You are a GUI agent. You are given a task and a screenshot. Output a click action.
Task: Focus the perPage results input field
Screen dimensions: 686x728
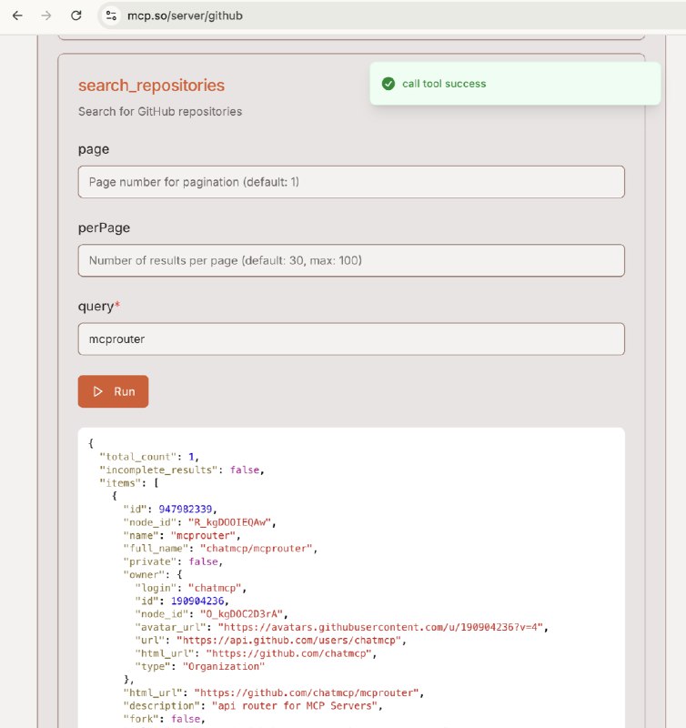(351, 260)
